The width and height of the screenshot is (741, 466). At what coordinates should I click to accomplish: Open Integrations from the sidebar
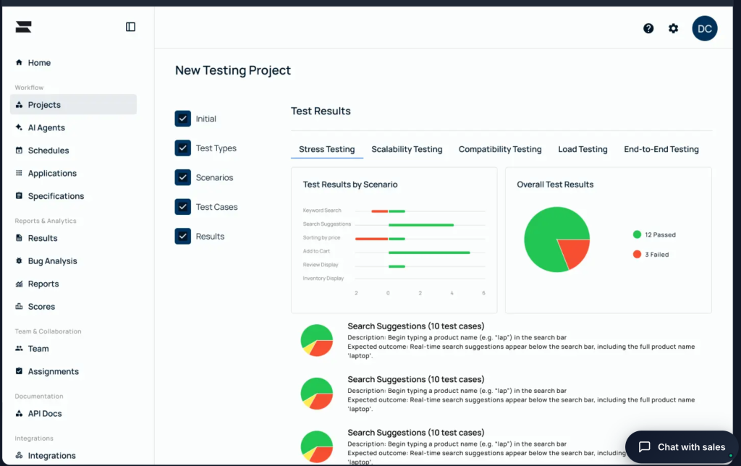point(51,456)
